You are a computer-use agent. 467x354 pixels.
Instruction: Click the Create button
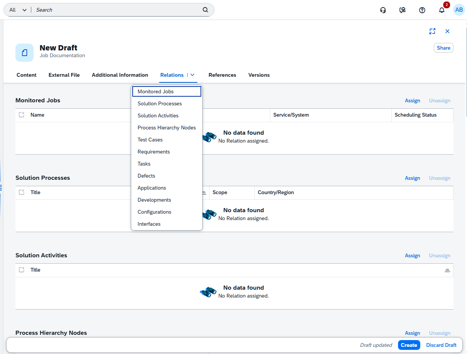(409, 345)
